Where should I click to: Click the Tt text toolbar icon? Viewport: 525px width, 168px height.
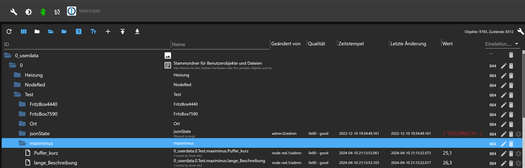click(x=93, y=31)
